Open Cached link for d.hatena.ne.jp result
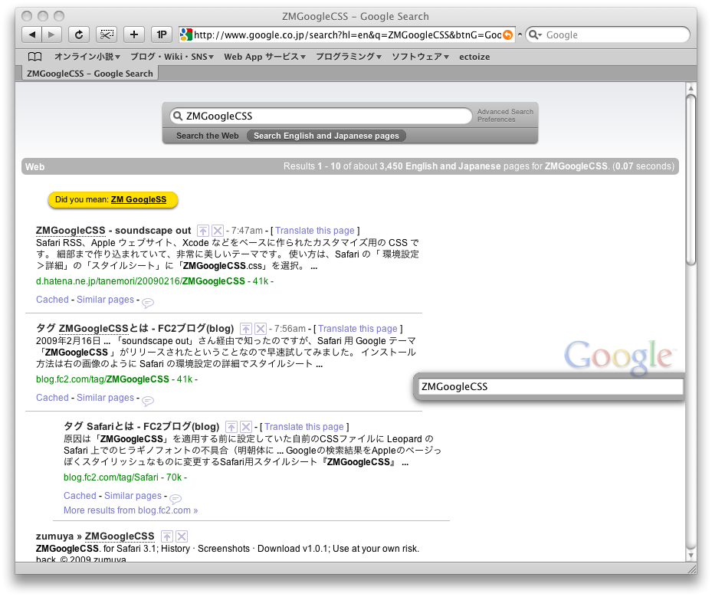The width and height of the screenshot is (712, 597). pos(52,300)
